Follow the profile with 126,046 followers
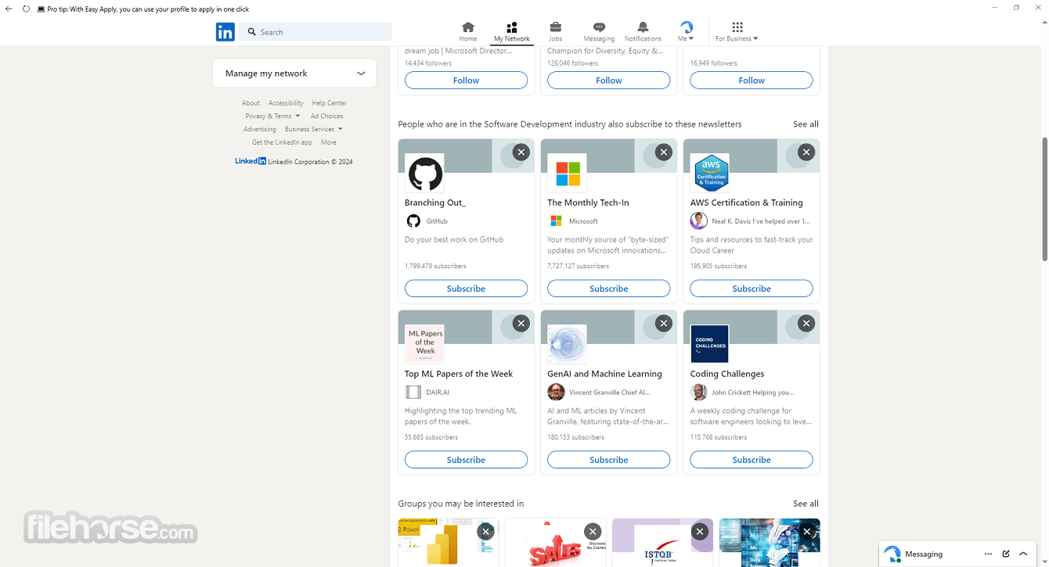Screen dimensions: 1049x567 [x=608, y=81]
